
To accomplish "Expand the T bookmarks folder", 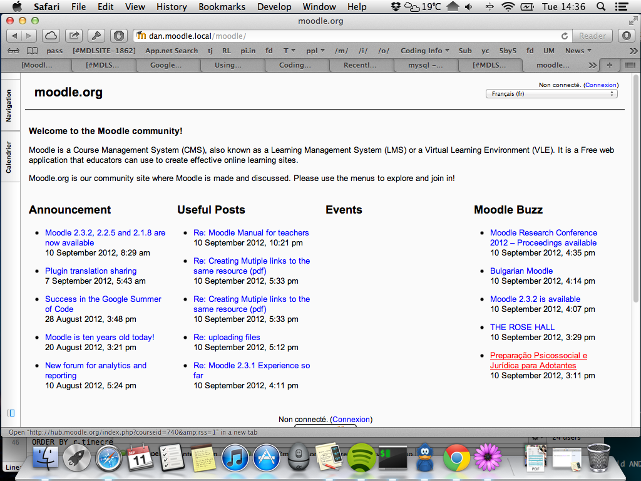I will pos(289,51).
